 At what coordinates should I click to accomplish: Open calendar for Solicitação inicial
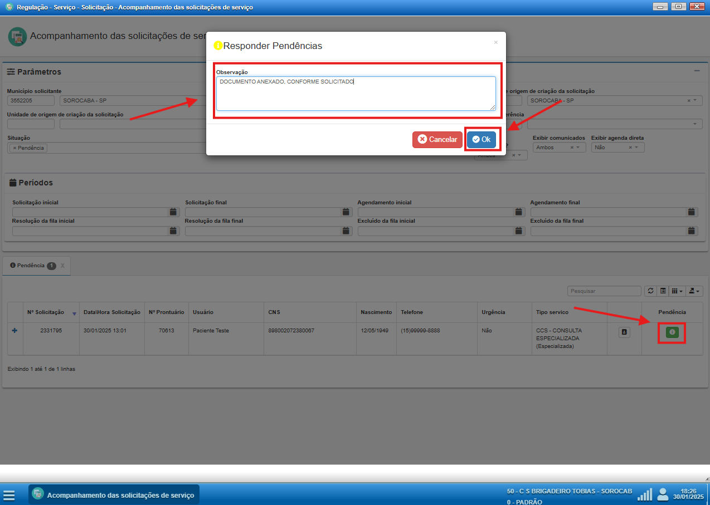(x=173, y=212)
